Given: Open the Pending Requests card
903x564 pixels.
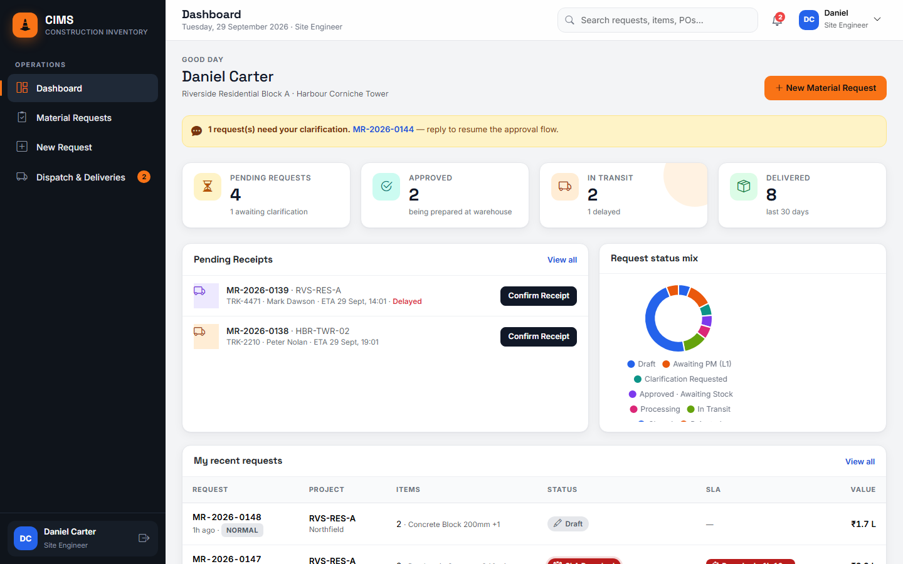Looking at the screenshot, I should coord(266,196).
